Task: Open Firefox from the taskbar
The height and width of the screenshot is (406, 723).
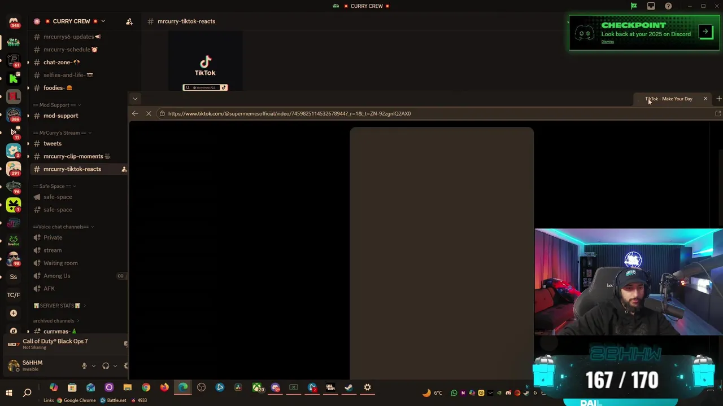Action: click(164, 387)
